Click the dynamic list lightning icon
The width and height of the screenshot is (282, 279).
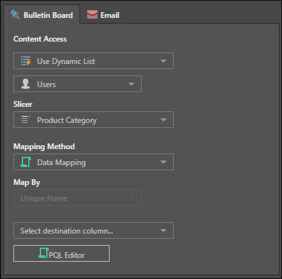(x=26, y=61)
